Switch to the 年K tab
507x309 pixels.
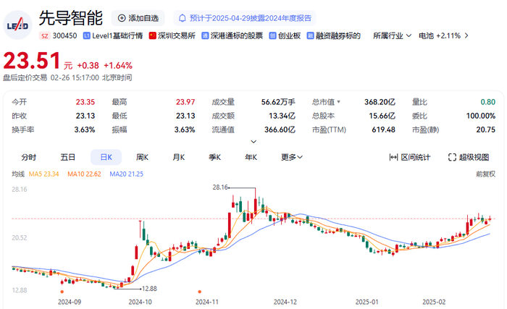coord(251,158)
